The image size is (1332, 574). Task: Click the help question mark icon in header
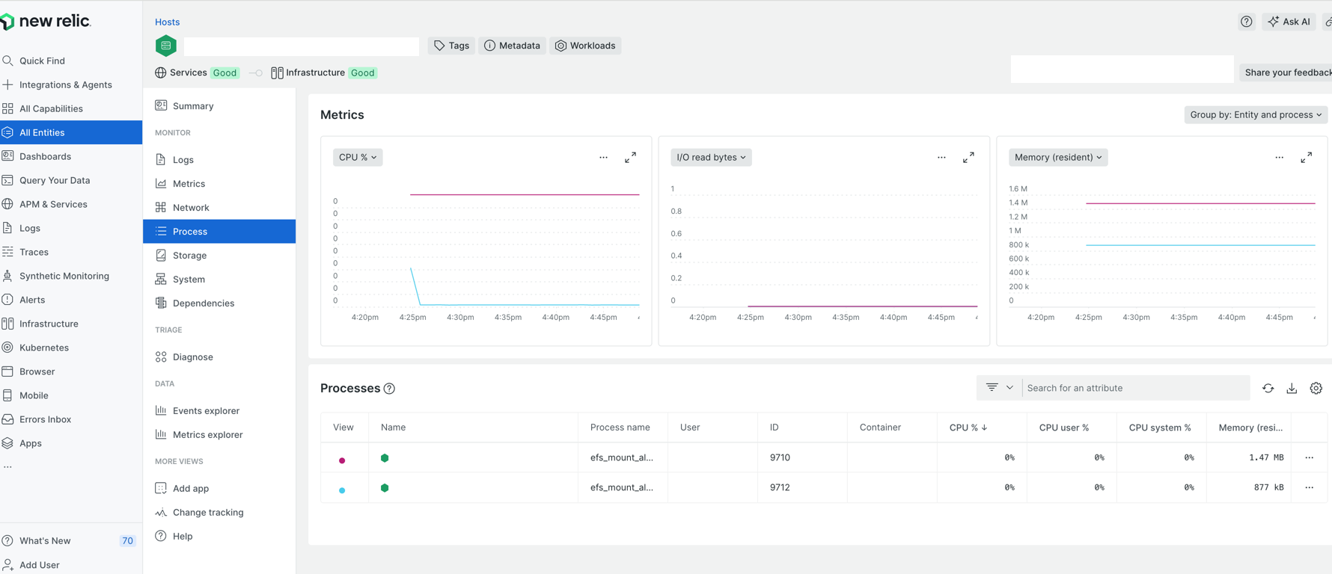[x=1246, y=22]
